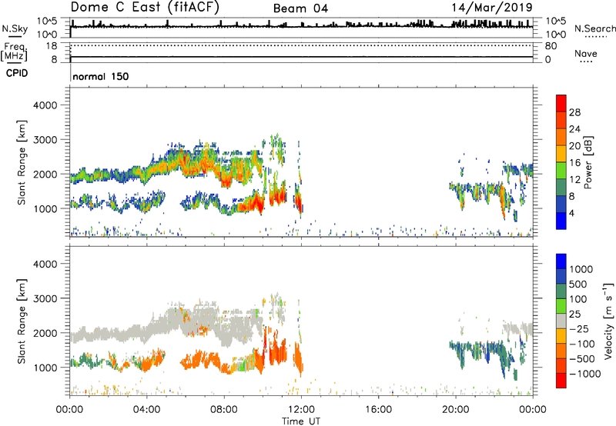This screenshot has height=426, width=616.
Task: Click the dotted Nave line in the Freq. panel
Action: [301, 45]
